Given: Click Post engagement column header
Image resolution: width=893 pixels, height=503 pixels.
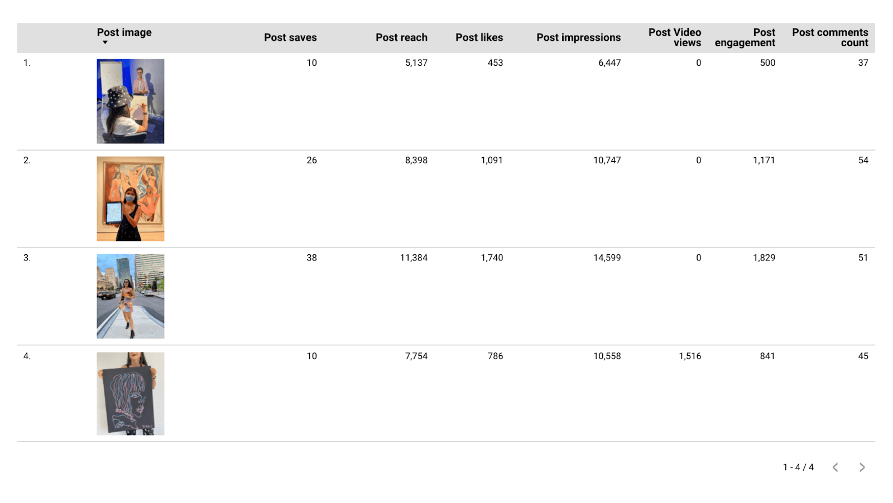Looking at the screenshot, I should click(745, 37).
